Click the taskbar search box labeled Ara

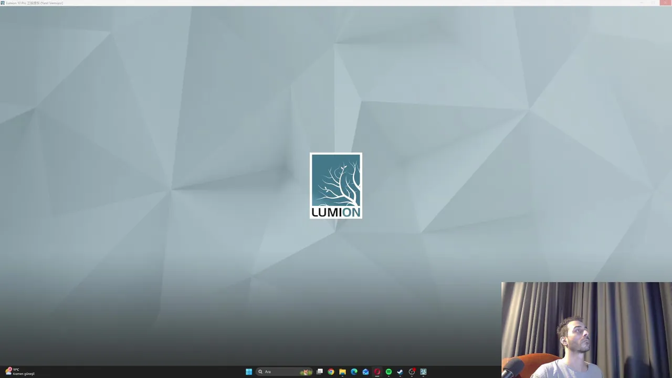[285, 372]
